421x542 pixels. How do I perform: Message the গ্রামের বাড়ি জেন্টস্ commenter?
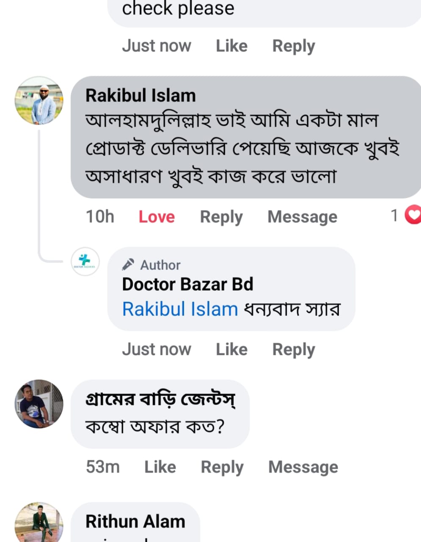pos(303,467)
